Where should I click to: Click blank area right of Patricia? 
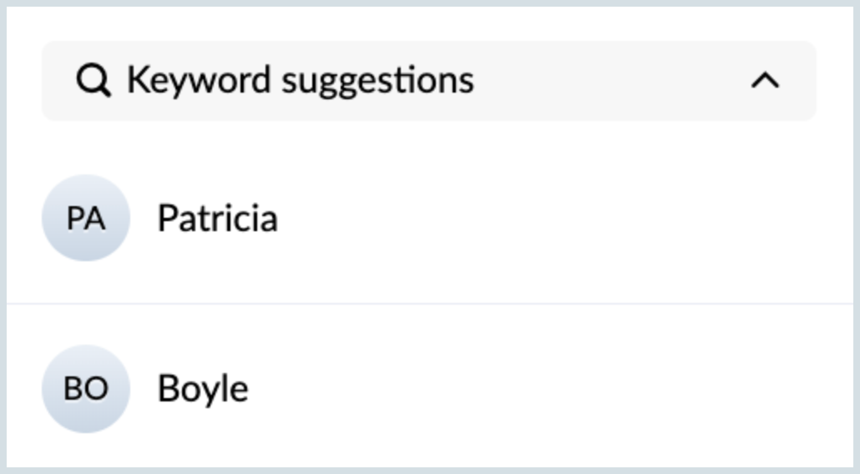pos(565,218)
